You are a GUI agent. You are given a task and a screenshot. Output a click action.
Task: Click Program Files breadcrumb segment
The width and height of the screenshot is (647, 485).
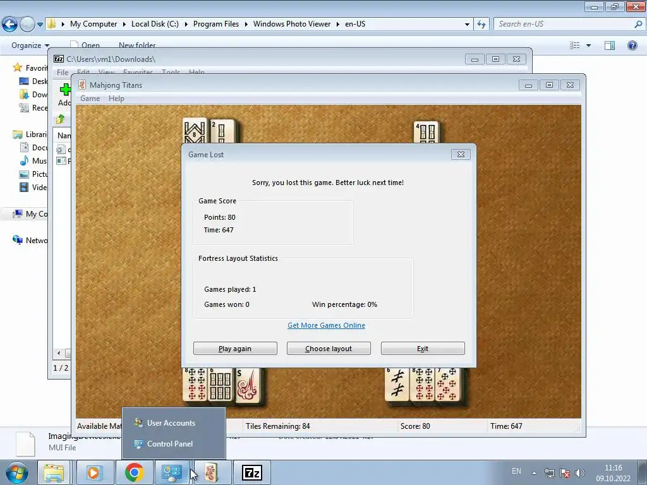click(x=216, y=24)
